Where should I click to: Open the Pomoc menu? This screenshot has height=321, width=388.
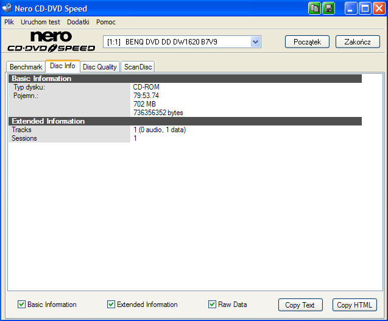pos(105,22)
